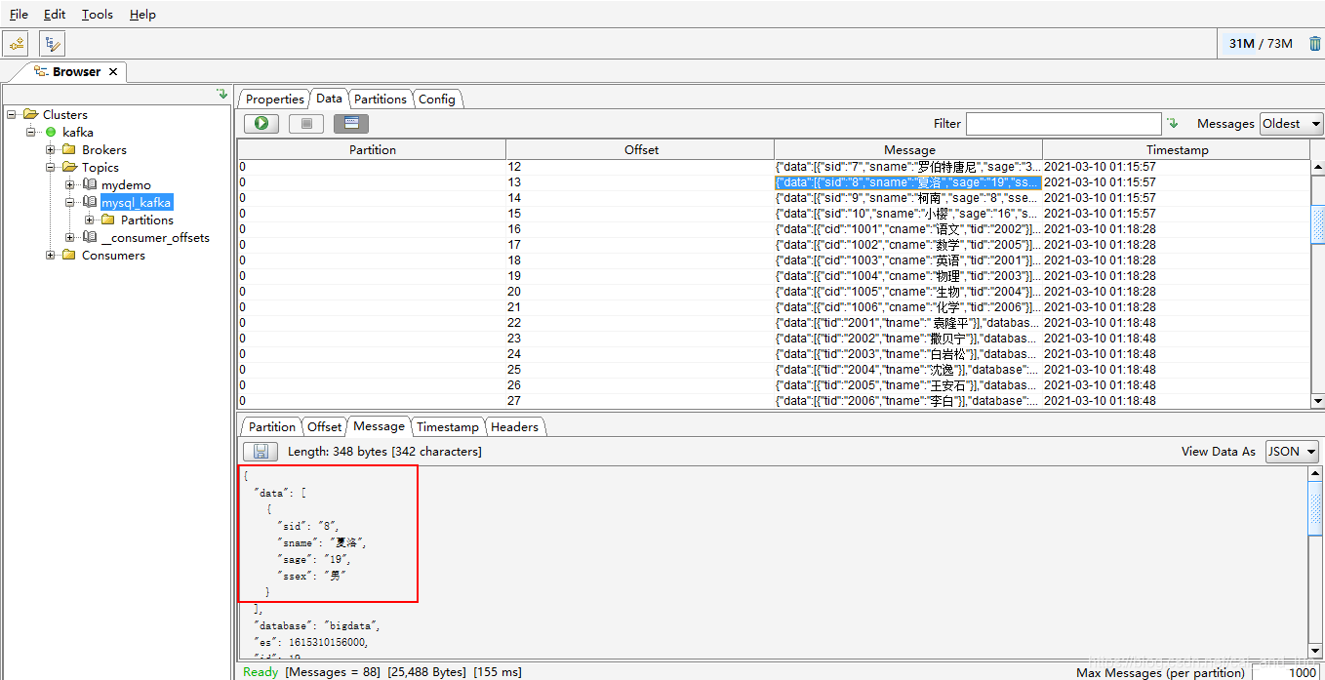
Task: Expand the Partitions node under mysql_kafka
Action: pos(90,220)
